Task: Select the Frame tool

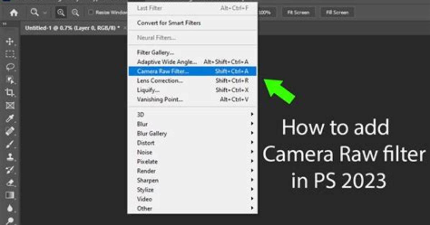Action: (x=10, y=106)
